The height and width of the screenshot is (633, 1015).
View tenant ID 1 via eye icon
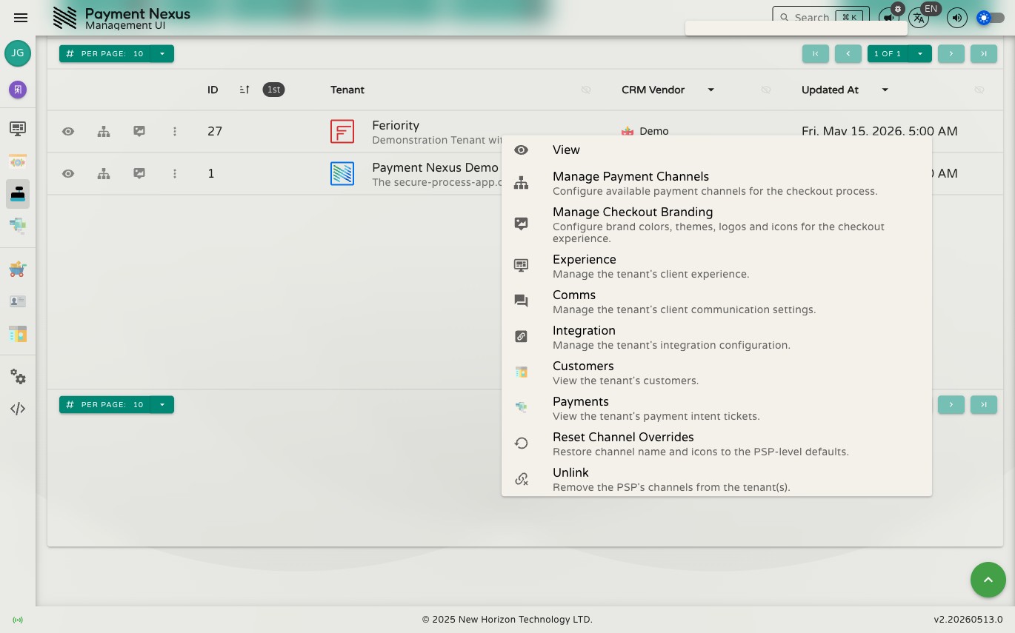tap(68, 173)
